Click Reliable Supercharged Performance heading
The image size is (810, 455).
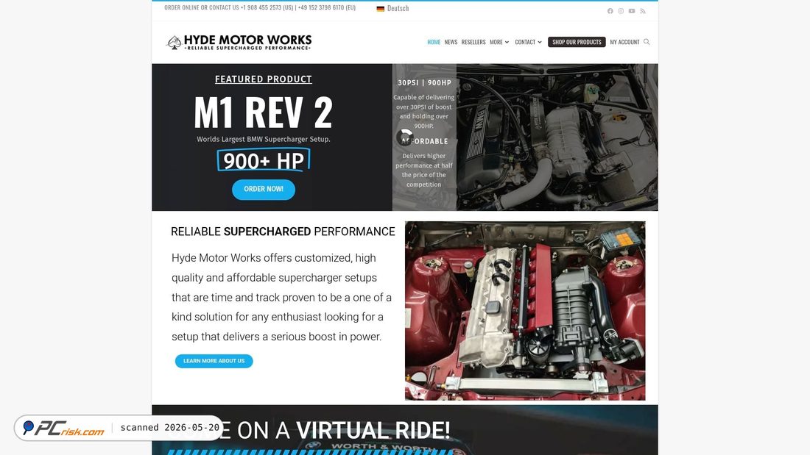[x=283, y=232]
